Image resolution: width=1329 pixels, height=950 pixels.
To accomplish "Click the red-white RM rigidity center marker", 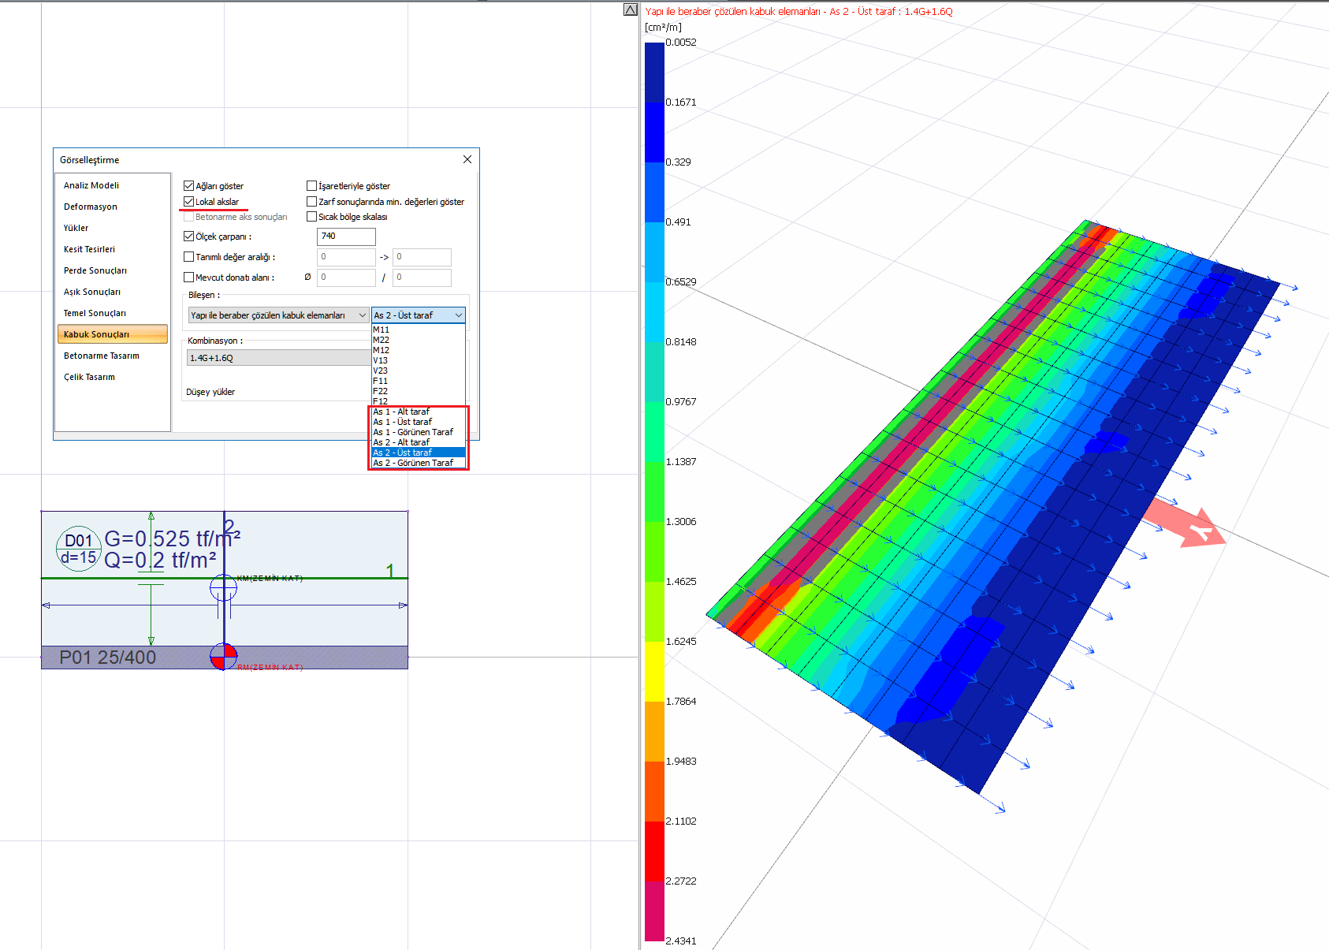I will [224, 656].
